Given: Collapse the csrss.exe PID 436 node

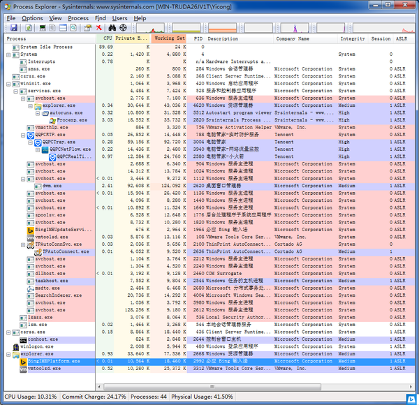Looking at the screenshot, I should pyautogui.click(x=8, y=332).
